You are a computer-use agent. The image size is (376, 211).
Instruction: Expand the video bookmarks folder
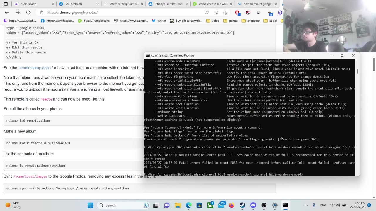(213, 21)
